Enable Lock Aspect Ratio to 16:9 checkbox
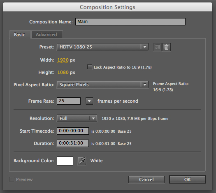 pyautogui.click(x=90, y=67)
